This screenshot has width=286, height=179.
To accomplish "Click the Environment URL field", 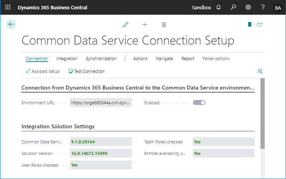I will [101, 103].
